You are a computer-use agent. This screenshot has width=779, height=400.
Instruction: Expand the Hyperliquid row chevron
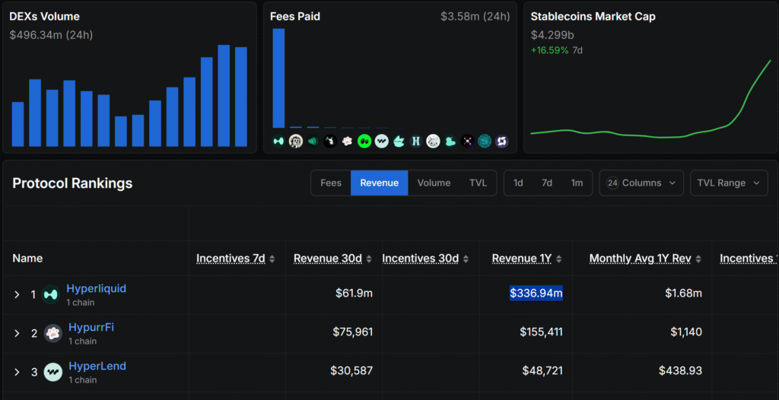[x=17, y=294]
